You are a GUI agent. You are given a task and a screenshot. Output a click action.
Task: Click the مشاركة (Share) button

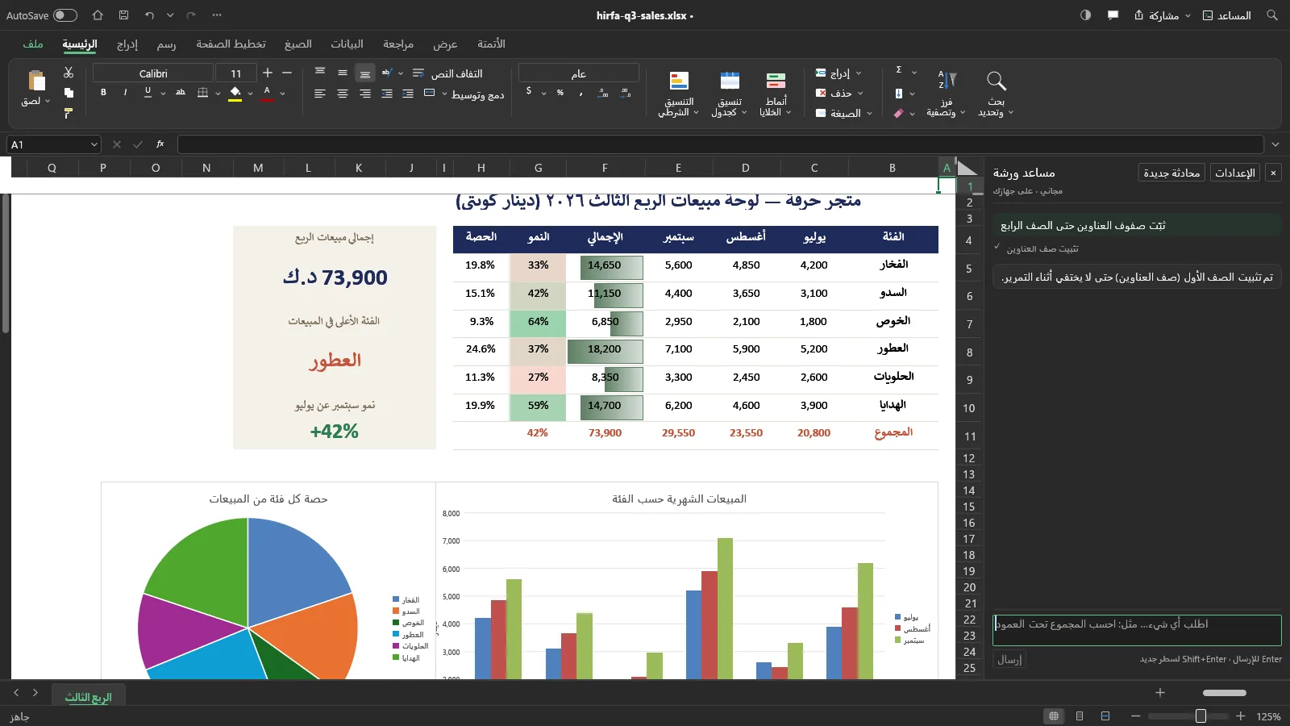pos(1163,15)
